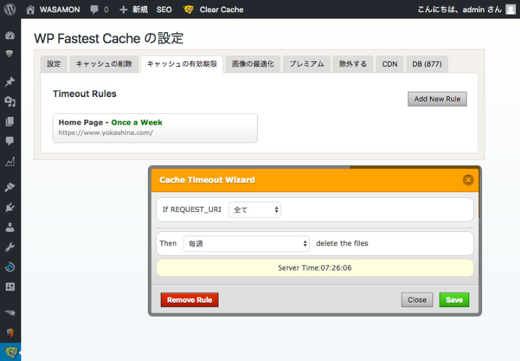Save the cache timeout rule
520x361 pixels.
click(x=454, y=300)
